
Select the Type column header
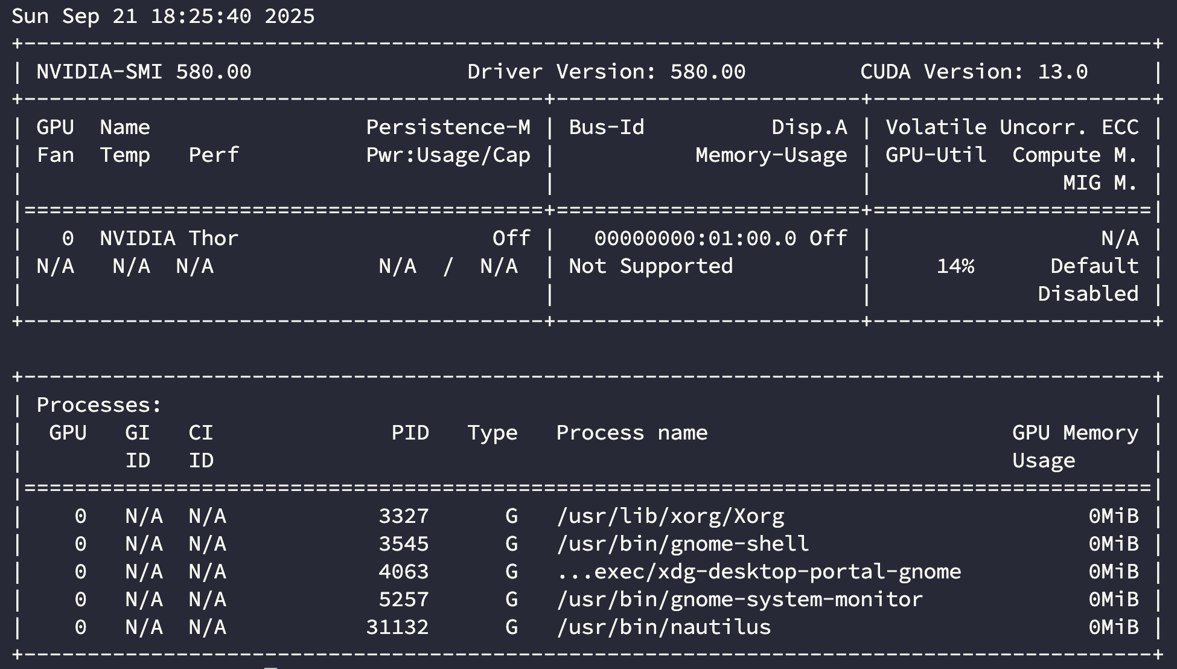click(493, 434)
